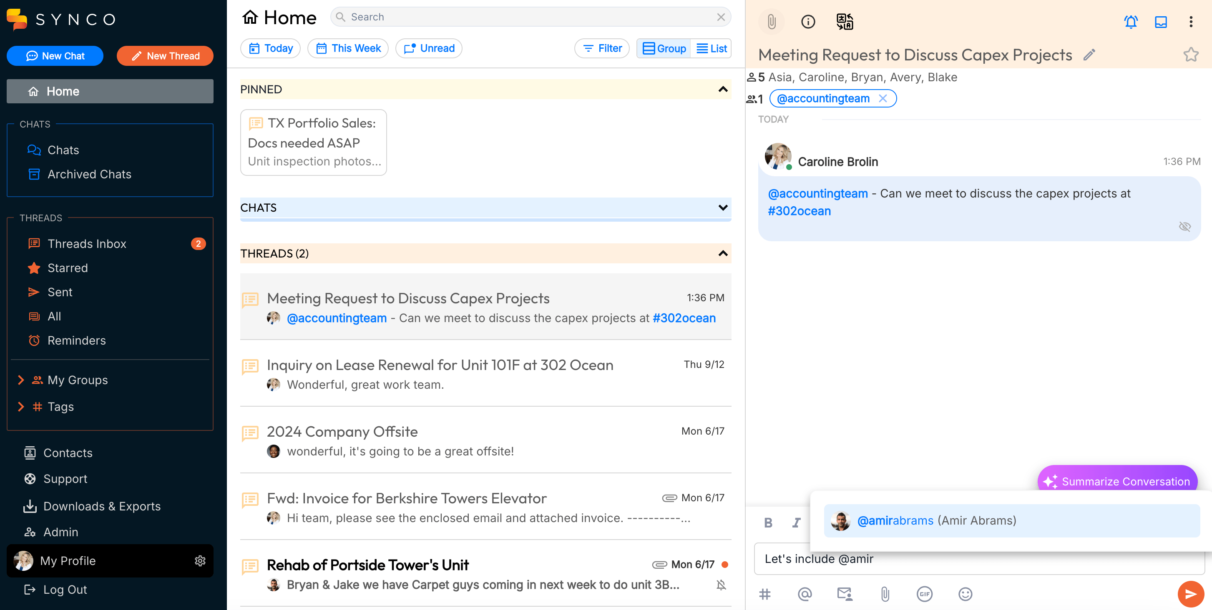The width and height of the screenshot is (1212, 610).
Task: Click the translate icon in thread header
Action: point(845,22)
